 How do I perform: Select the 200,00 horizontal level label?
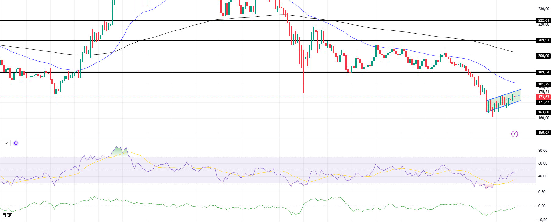(x=543, y=56)
